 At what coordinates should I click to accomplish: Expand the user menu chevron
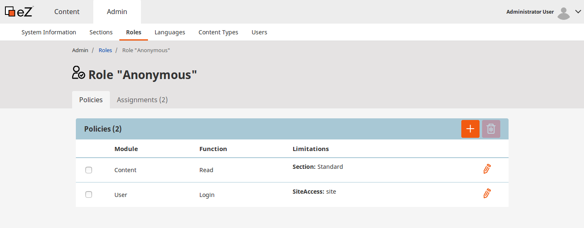coord(578,12)
